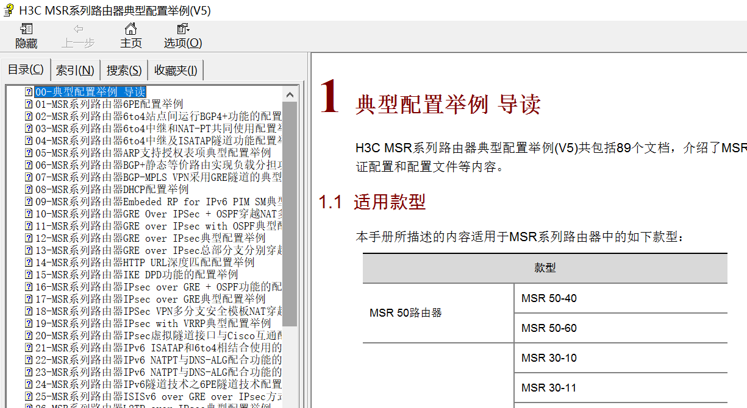
Task: Open topic 15 IKE DPD功能的配置举例
Action: pyautogui.click(x=137, y=275)
